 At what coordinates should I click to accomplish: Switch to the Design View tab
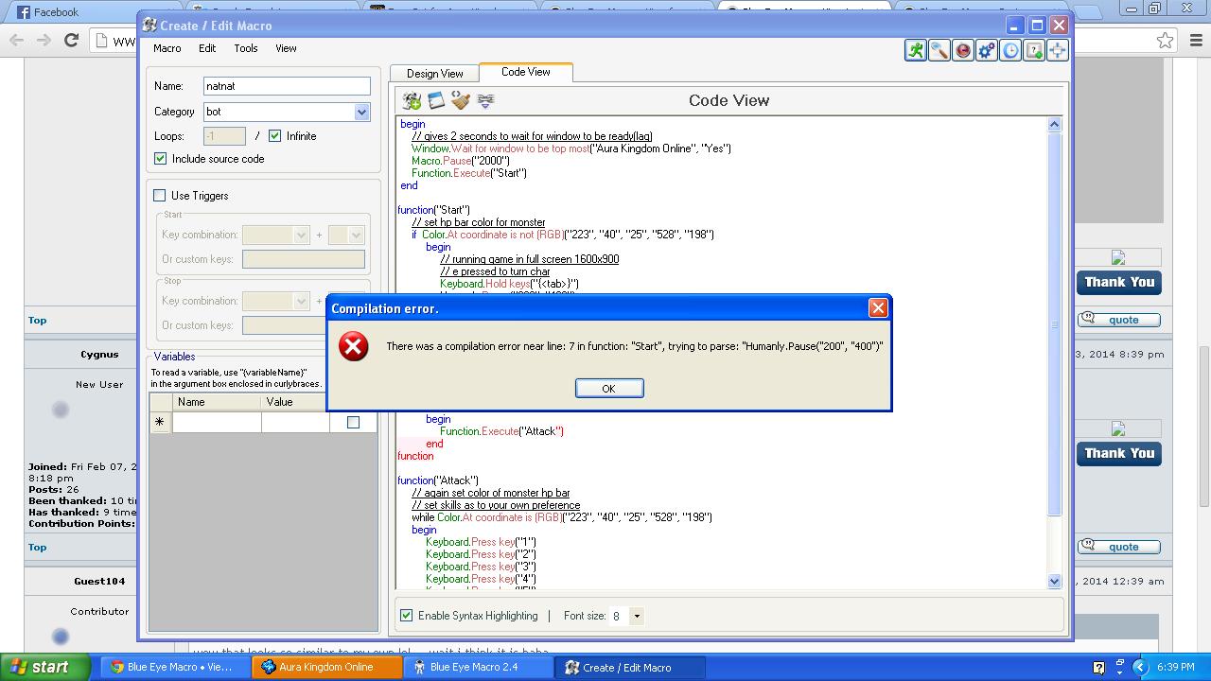(x=435, y=74)
